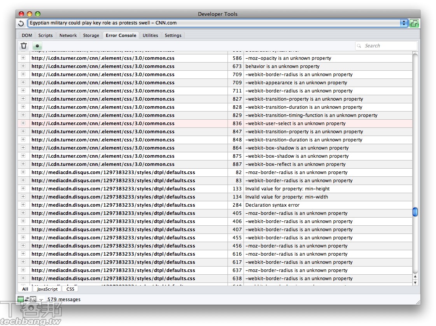Click the green window icon in the status bar
This screenshot has width=436, height=326.
tap(21, 299)
